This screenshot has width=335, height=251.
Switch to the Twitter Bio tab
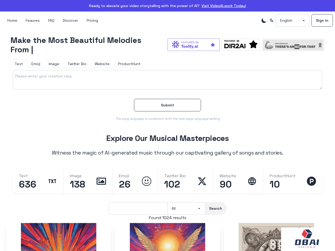[x=77, y=64]
